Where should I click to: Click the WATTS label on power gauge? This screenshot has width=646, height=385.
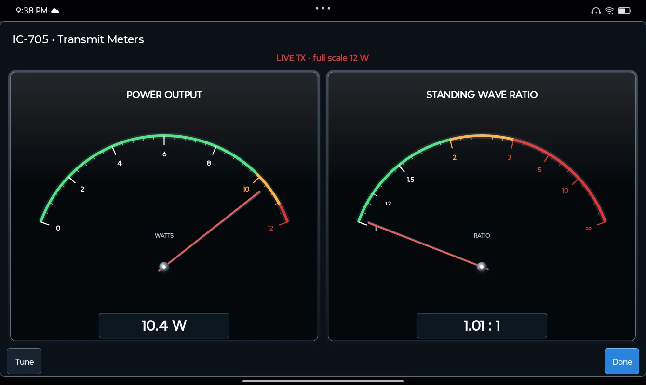(x=164, y=236)
